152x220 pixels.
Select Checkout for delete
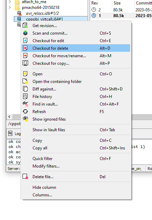pos(76,48)
